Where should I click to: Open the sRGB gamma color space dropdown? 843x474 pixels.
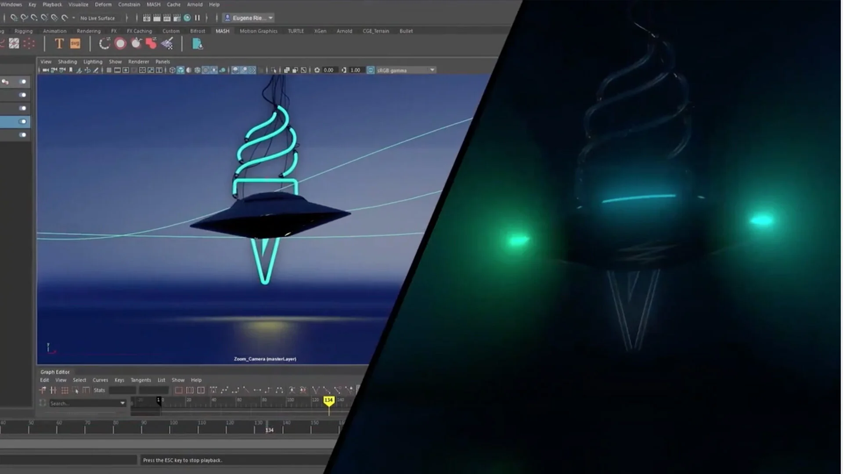[432, 70]
